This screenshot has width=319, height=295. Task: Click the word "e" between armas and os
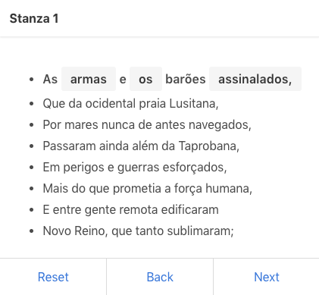tap(123, 79)
